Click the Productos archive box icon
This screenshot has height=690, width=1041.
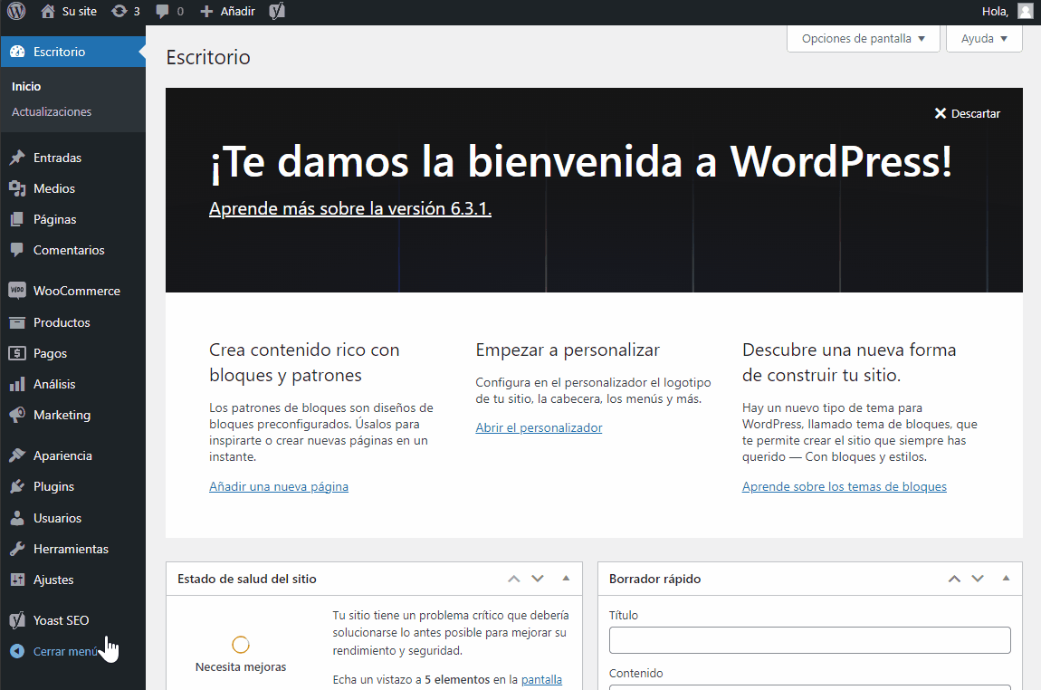click(17, 322)
